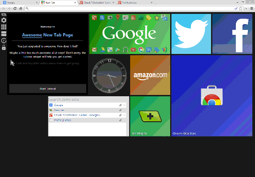The image size is (255, 177).
Task: Open Google Voice phone icon
Action: 110,49
